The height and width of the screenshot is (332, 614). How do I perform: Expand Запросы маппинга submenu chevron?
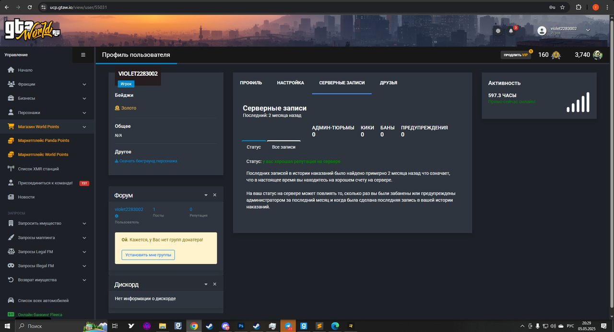84,238
